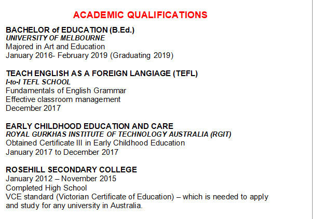Click the Effective classroom management line
313x219 pixels.
pos(63,99)
